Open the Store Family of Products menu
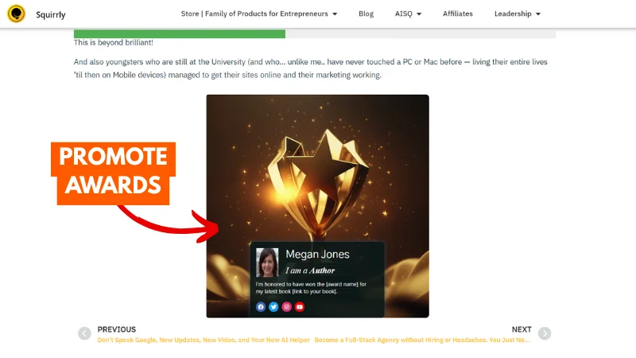636x358 pixels. pos(254,14)
